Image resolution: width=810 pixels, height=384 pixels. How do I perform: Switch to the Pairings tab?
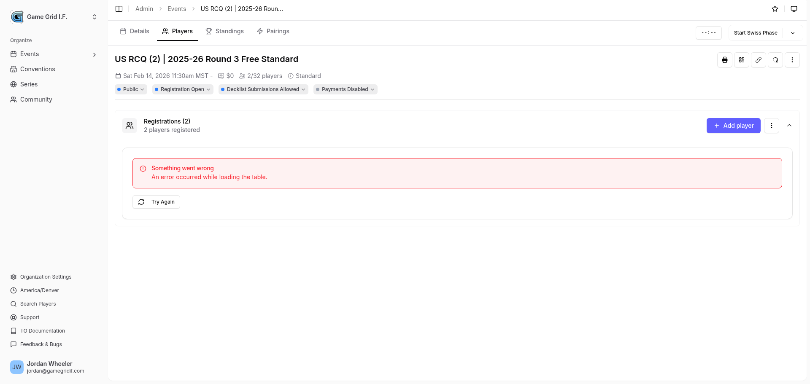tap(273, 31)
